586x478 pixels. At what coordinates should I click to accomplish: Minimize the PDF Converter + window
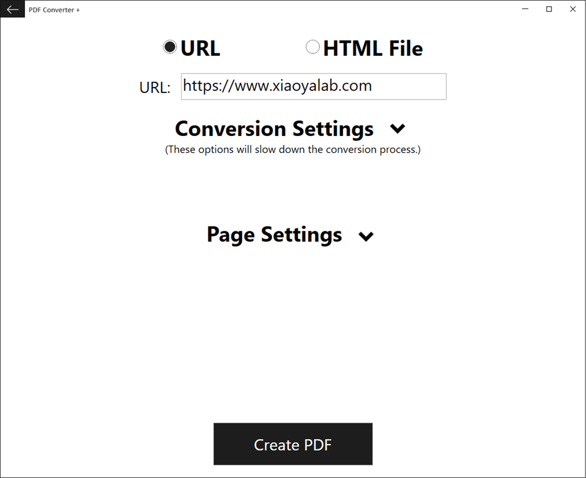click(x=525, y=9)
